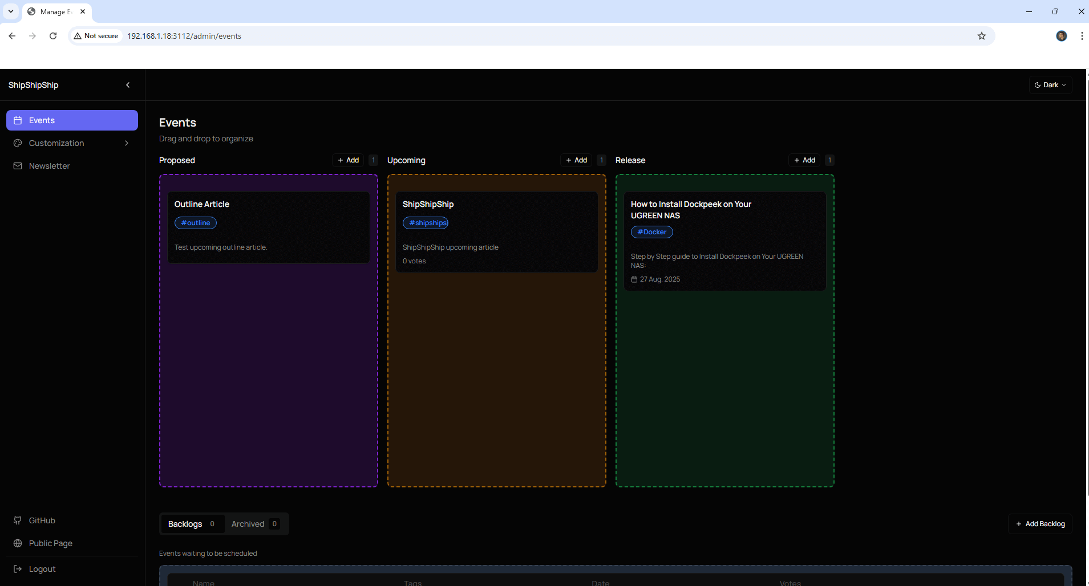Open the Dark theme dropdown
The image size is (1089, 586).
pos(1050,85)
